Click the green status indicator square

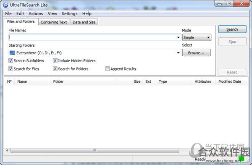point(241,159)
